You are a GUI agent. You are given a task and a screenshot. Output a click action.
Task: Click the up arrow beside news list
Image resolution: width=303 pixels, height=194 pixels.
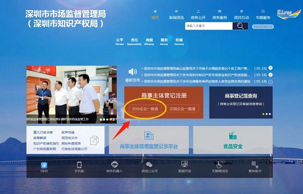click(x=271, y=68)
